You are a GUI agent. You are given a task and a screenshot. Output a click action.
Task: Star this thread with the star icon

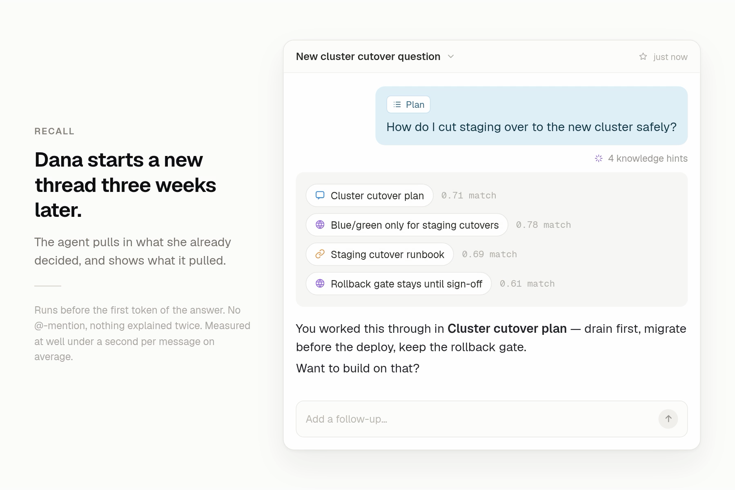(x=643, y=57)
